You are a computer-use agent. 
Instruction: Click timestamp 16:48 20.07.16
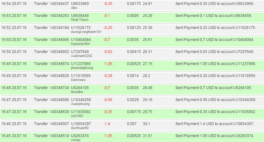click(x=14, y=88)
